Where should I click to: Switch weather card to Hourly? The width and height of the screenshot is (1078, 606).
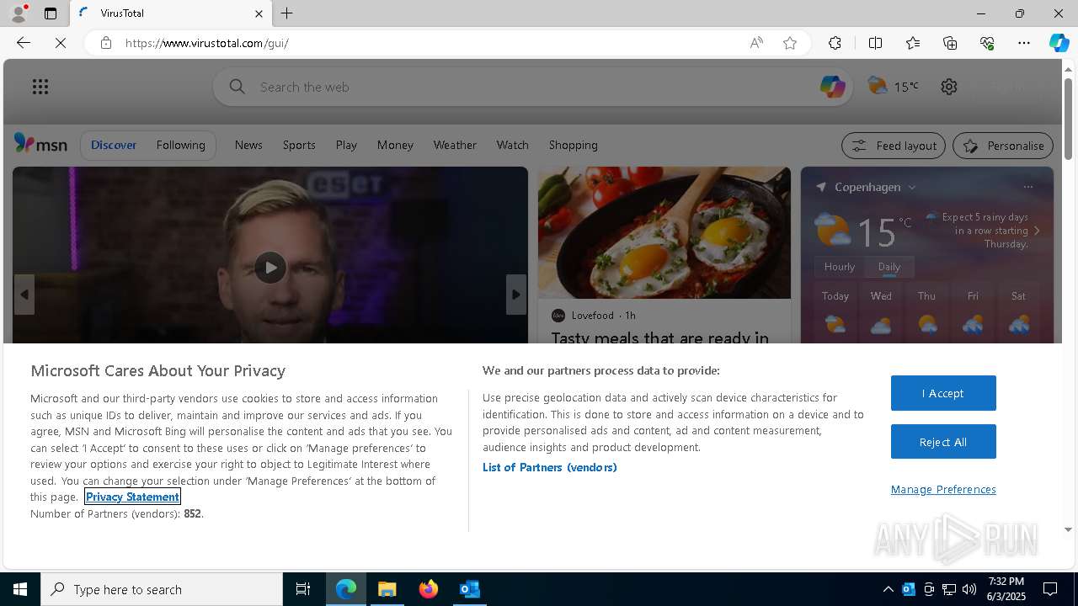840,267
